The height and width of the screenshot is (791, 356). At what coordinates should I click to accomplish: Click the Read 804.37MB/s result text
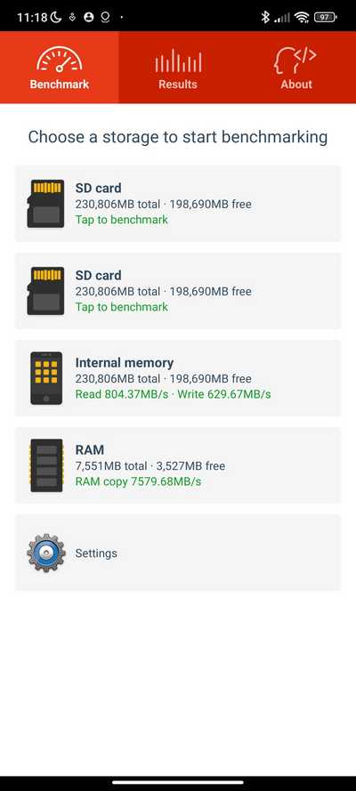[122, 394]
